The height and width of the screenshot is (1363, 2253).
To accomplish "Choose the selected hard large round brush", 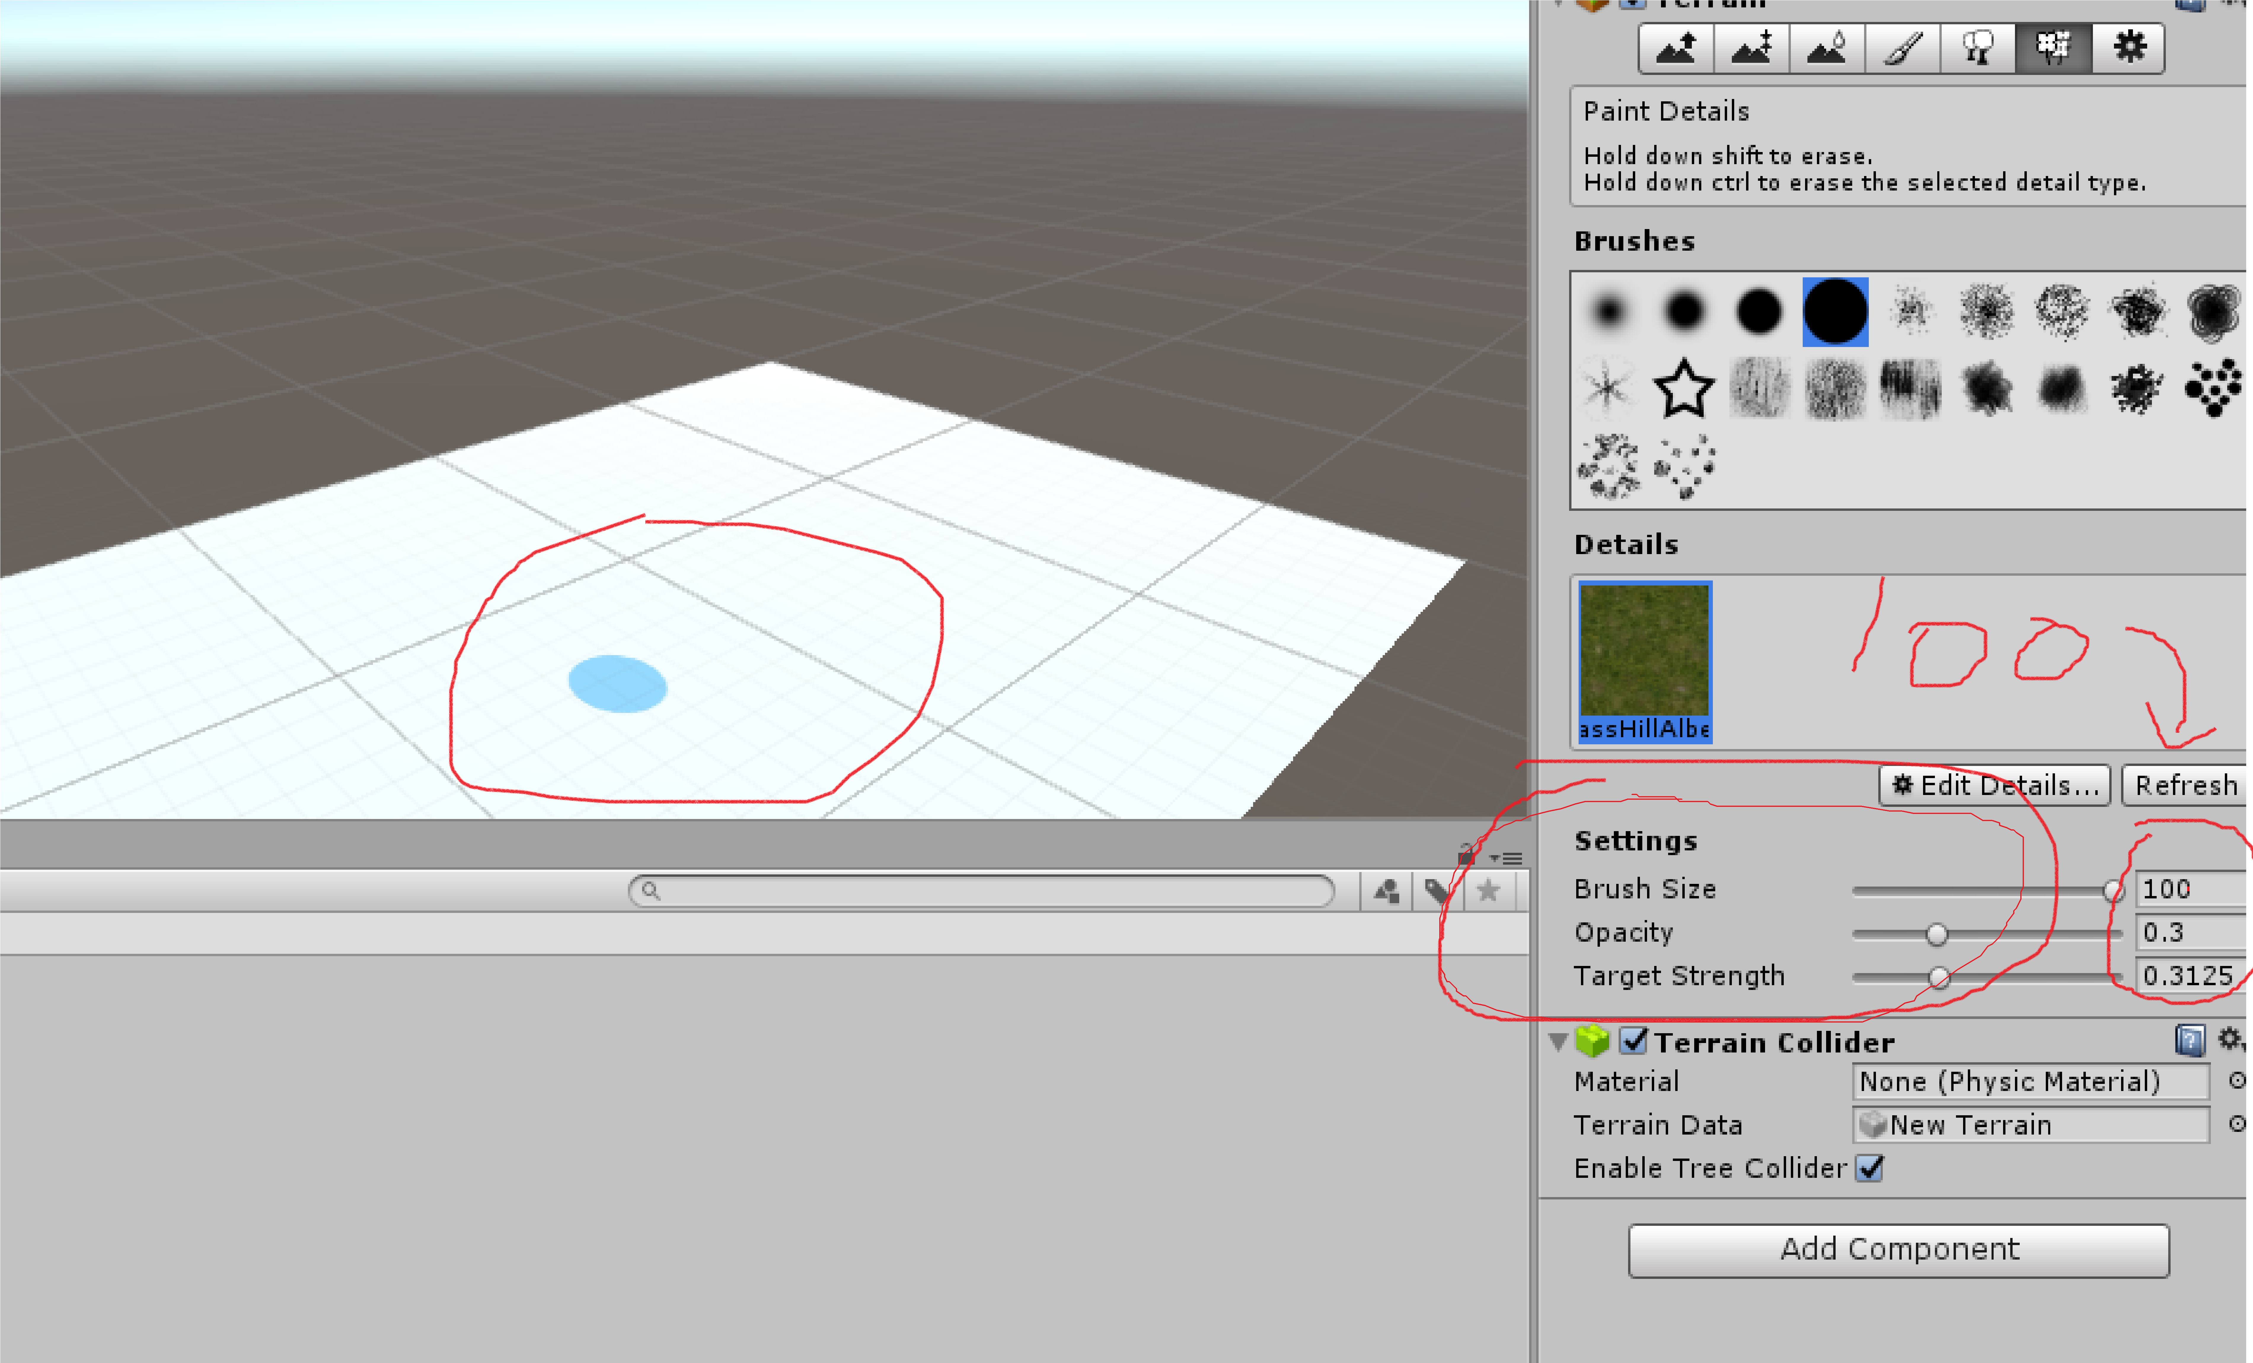I will 1835,312.
